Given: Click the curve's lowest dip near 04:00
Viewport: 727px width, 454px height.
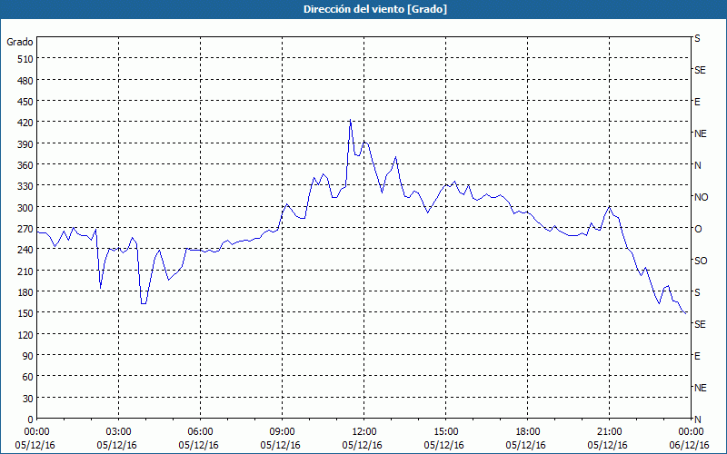Looking at the screenshot, I should (144, 303).
